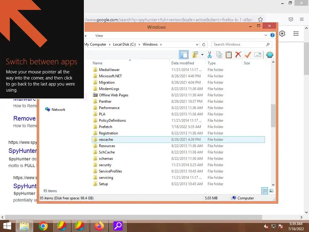Select the rescache folder row

coord(178,140)
